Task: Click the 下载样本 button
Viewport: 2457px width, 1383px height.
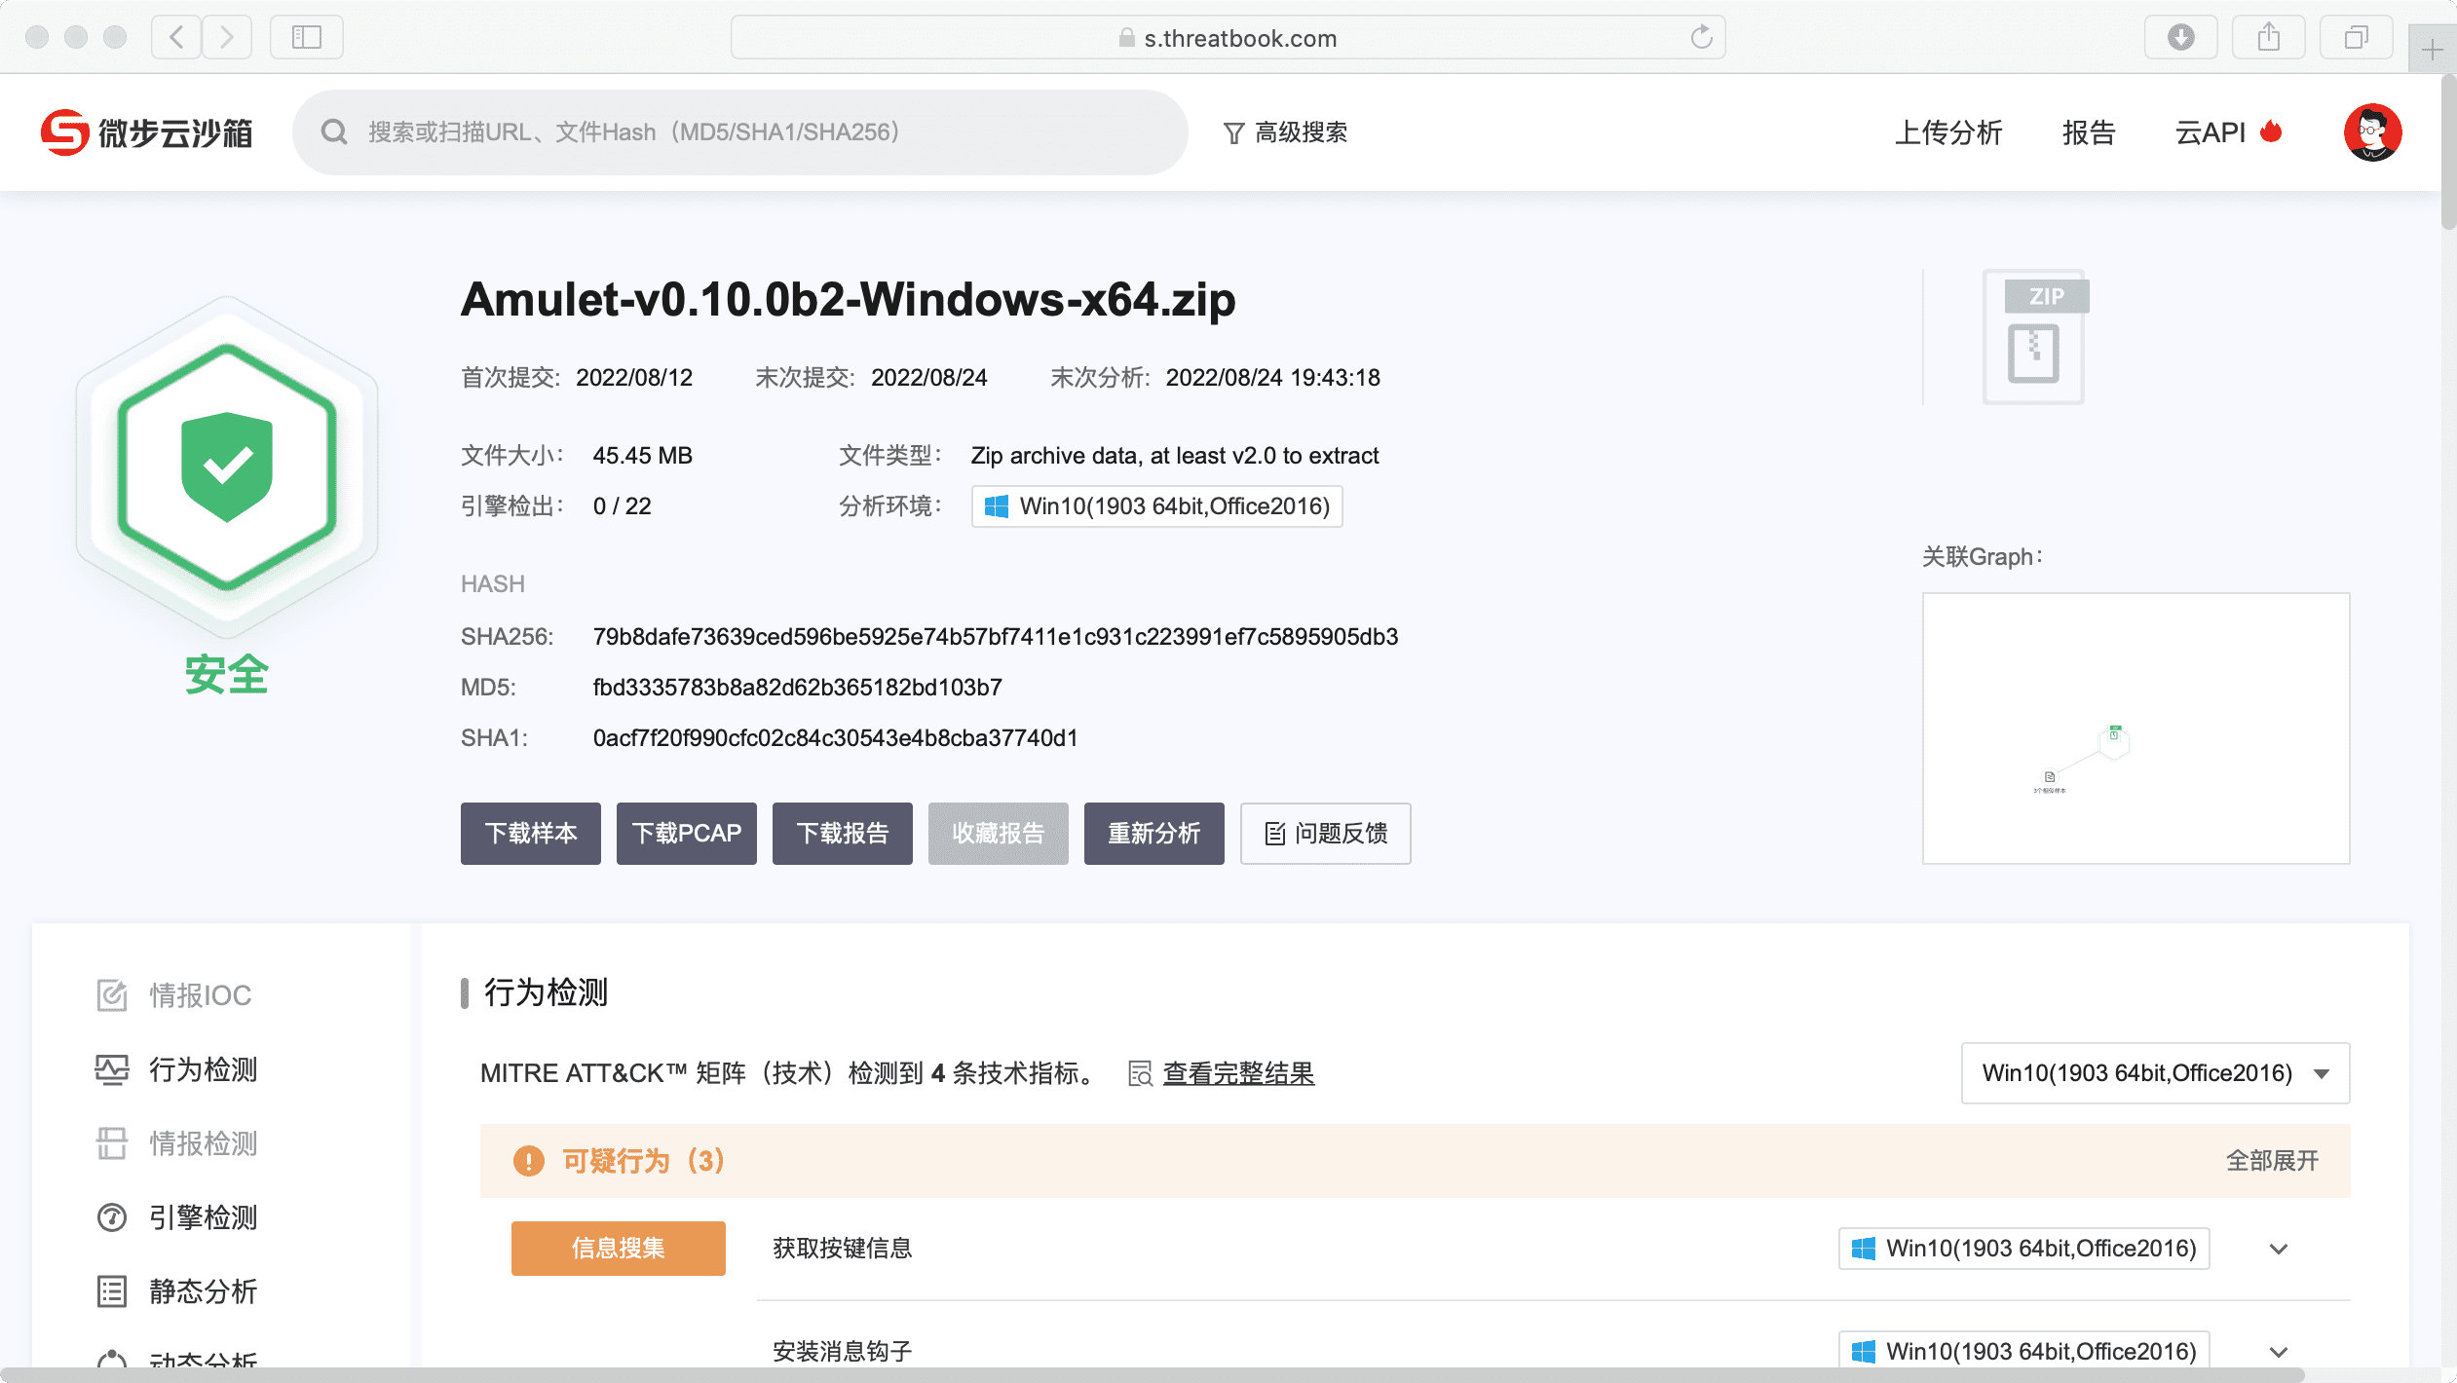Action: tap(531, 834)
